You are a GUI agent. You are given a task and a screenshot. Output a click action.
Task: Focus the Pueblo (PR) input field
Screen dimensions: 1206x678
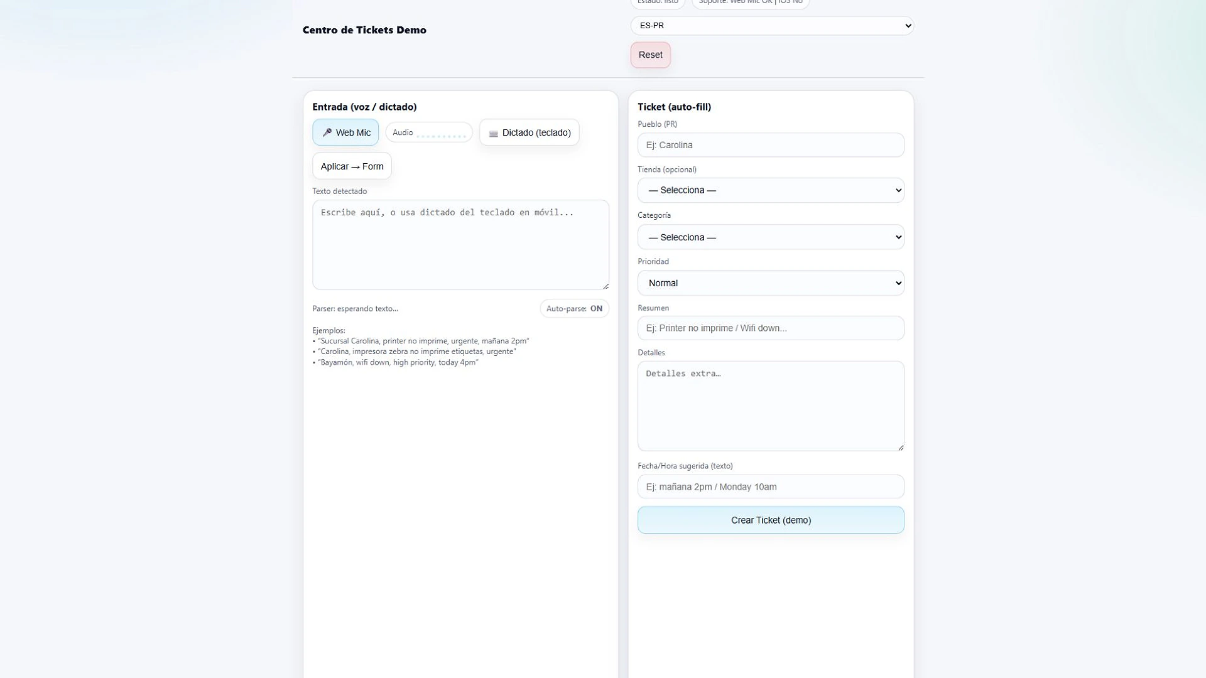pyautogui.click(x=771, y=145)
